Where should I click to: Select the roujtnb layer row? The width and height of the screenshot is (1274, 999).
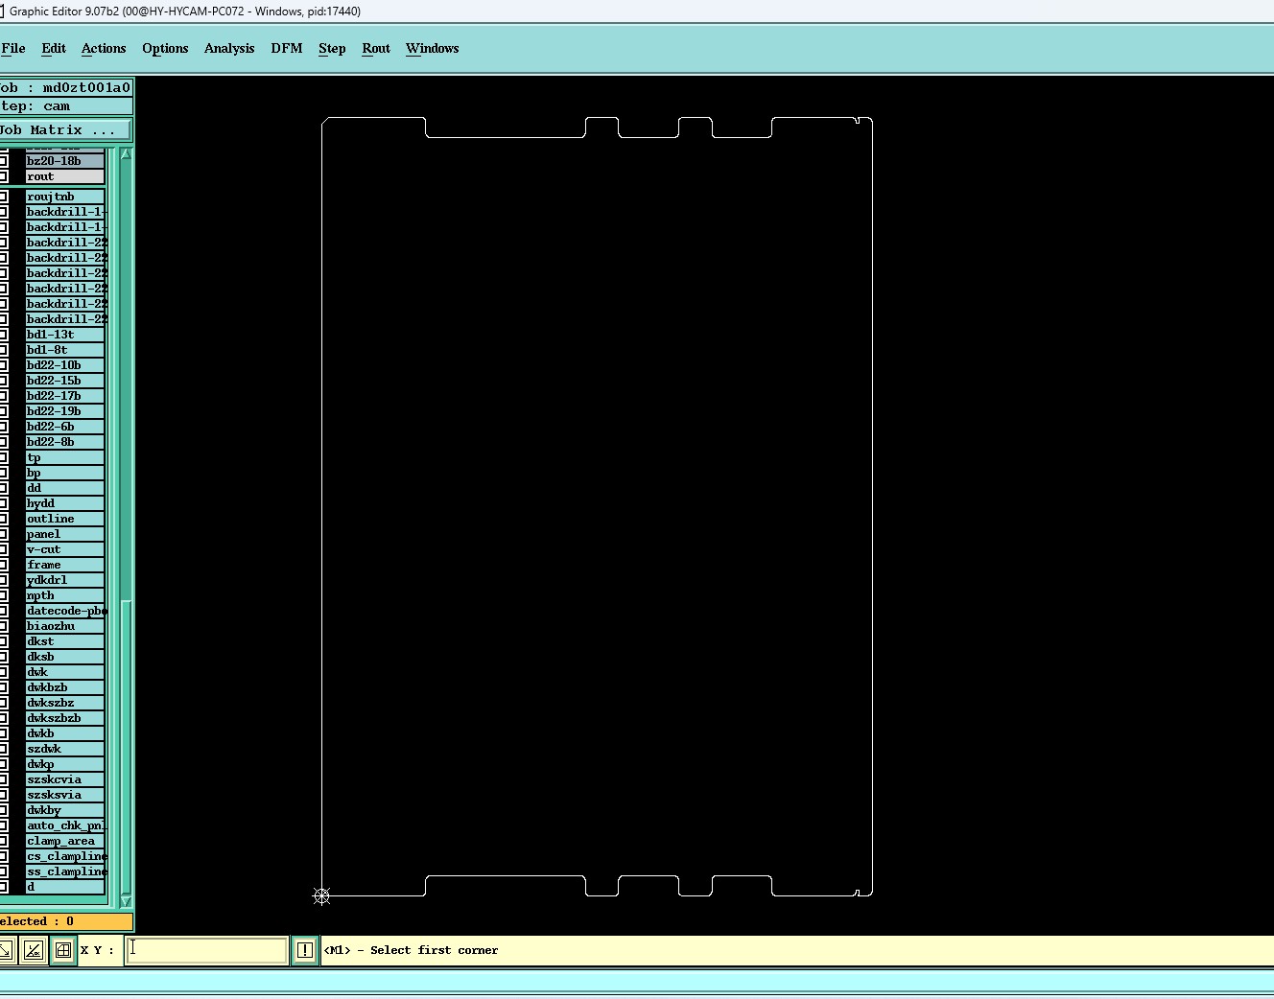click(x=65, y=197)
